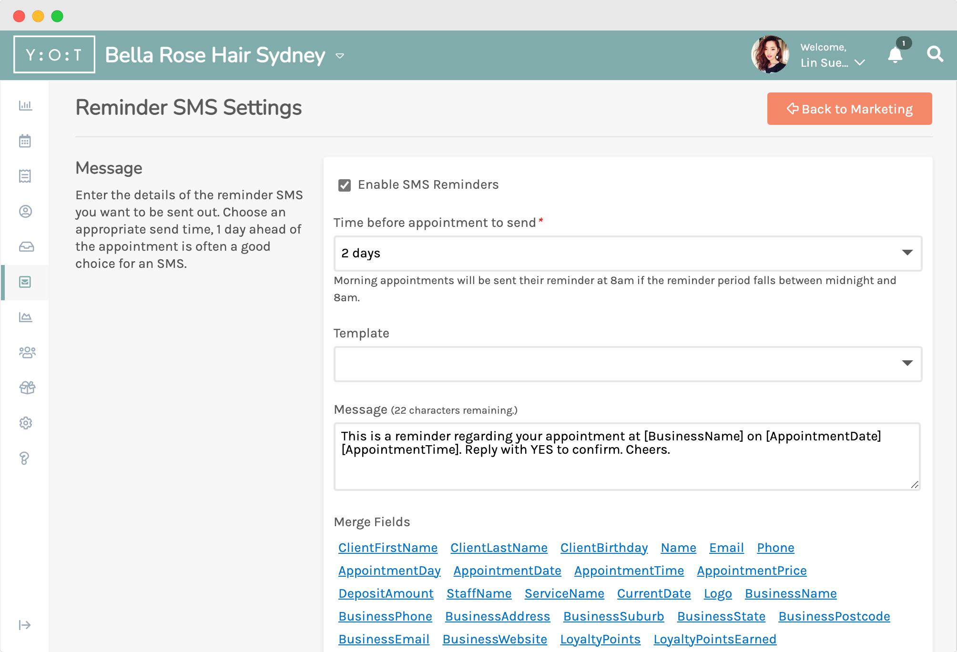Insert BusinessName merge field
This screenshot has height=652, width=957.
[791, 593]
